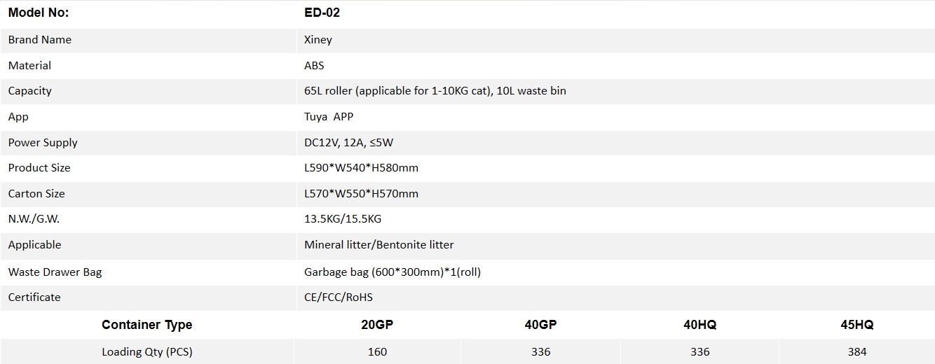Click the ED-02 model number value

point(322,13)
